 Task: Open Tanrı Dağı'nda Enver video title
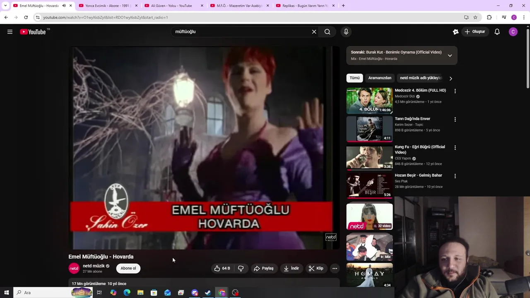pos(412,119)
